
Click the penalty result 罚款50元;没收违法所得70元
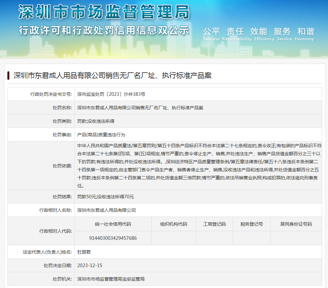point(105,197)
